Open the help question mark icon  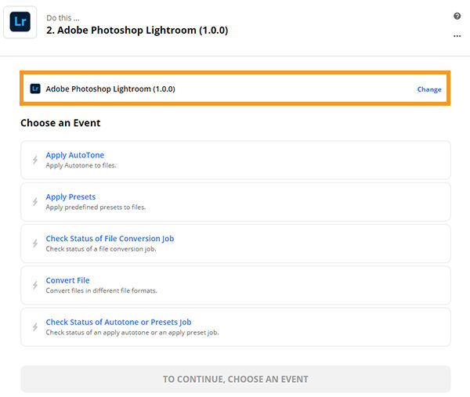click(457, 16)
